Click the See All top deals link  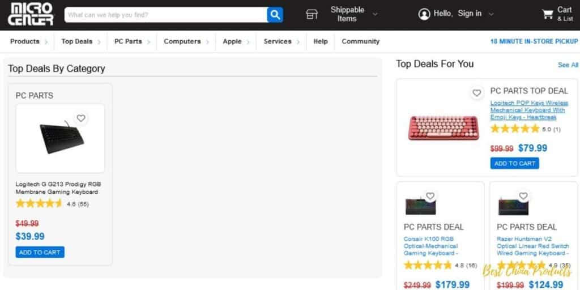click(568, 65)
